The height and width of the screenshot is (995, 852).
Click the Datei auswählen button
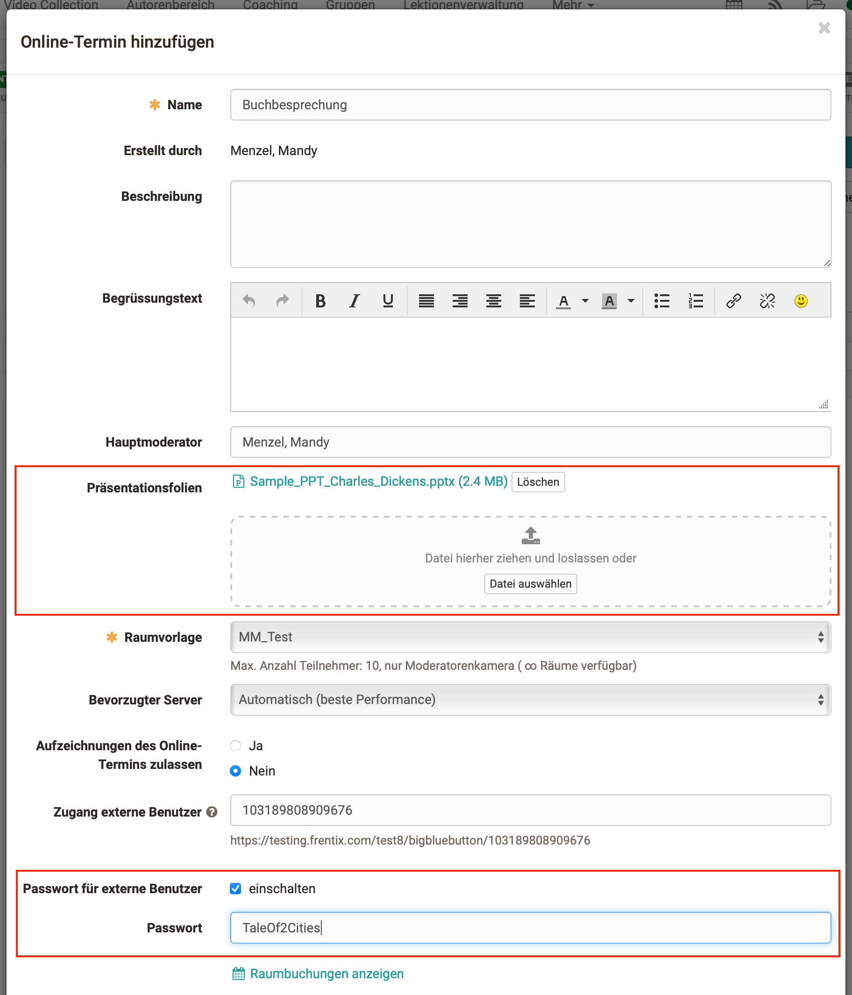530,583
